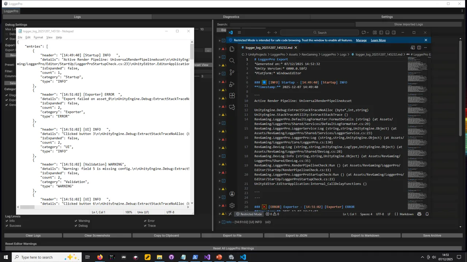Open the Run and Debug view in VS Code

[x=232, y=84]
